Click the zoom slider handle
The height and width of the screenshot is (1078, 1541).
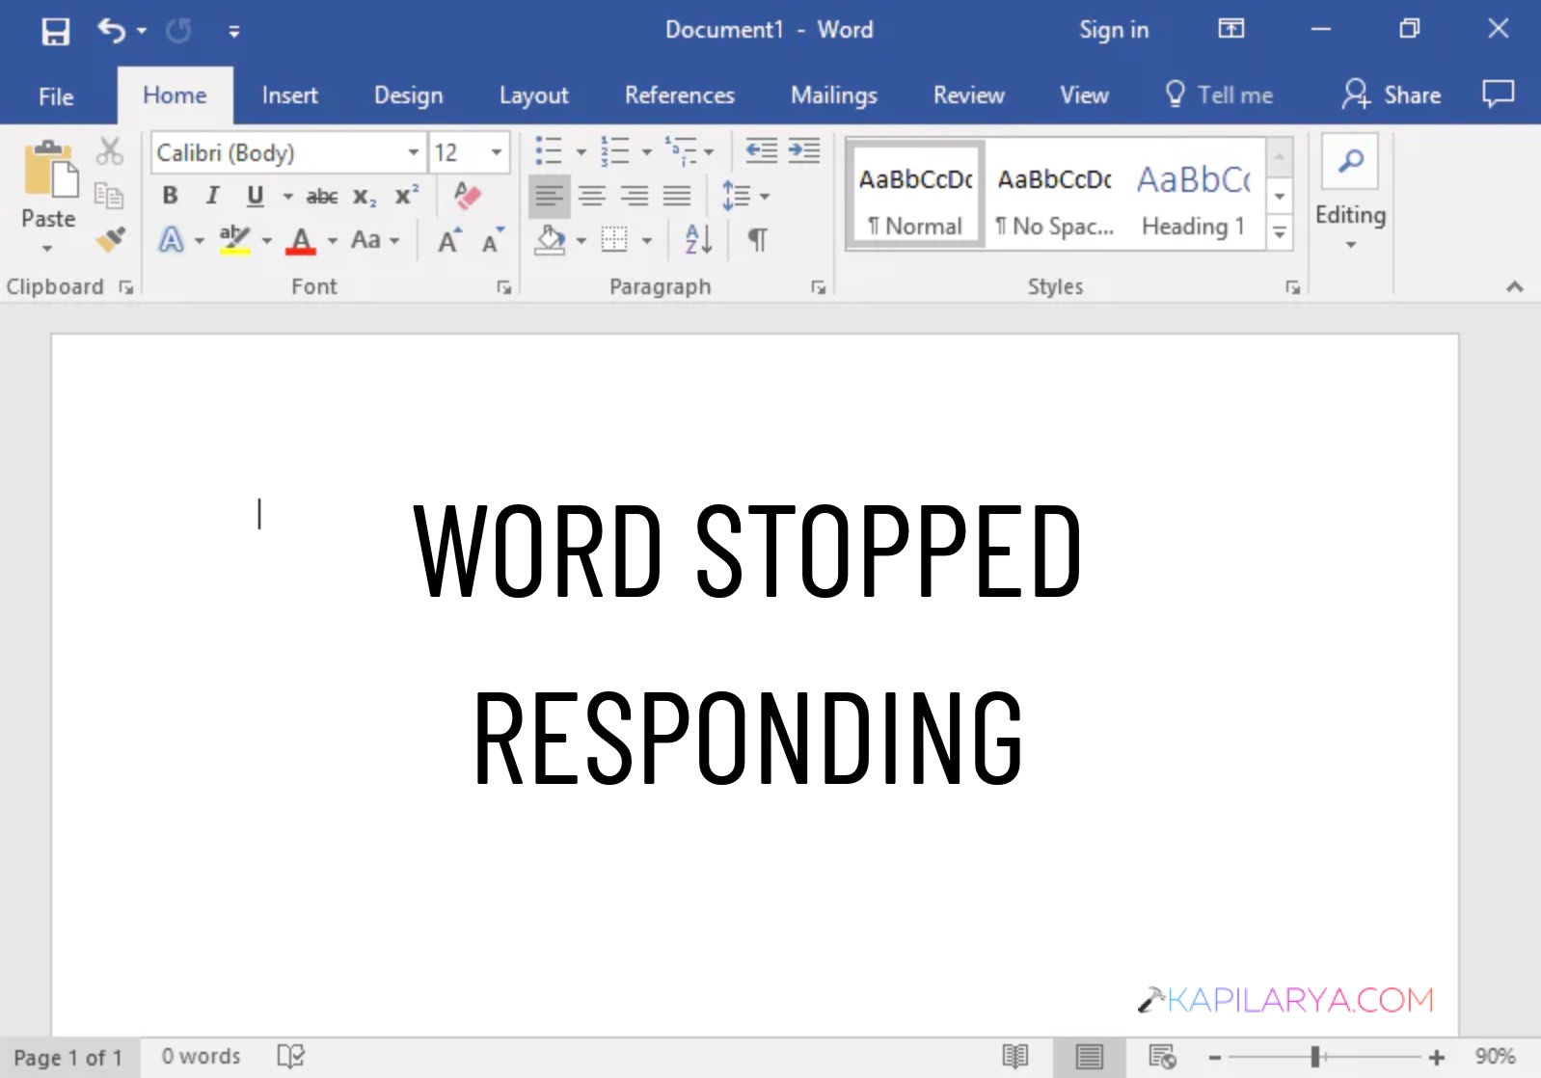coord(1314,1057)
